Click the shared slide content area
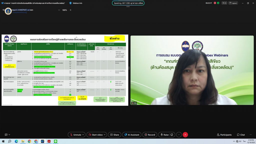Viewport: 256px width, 144px height. (65, 70)
